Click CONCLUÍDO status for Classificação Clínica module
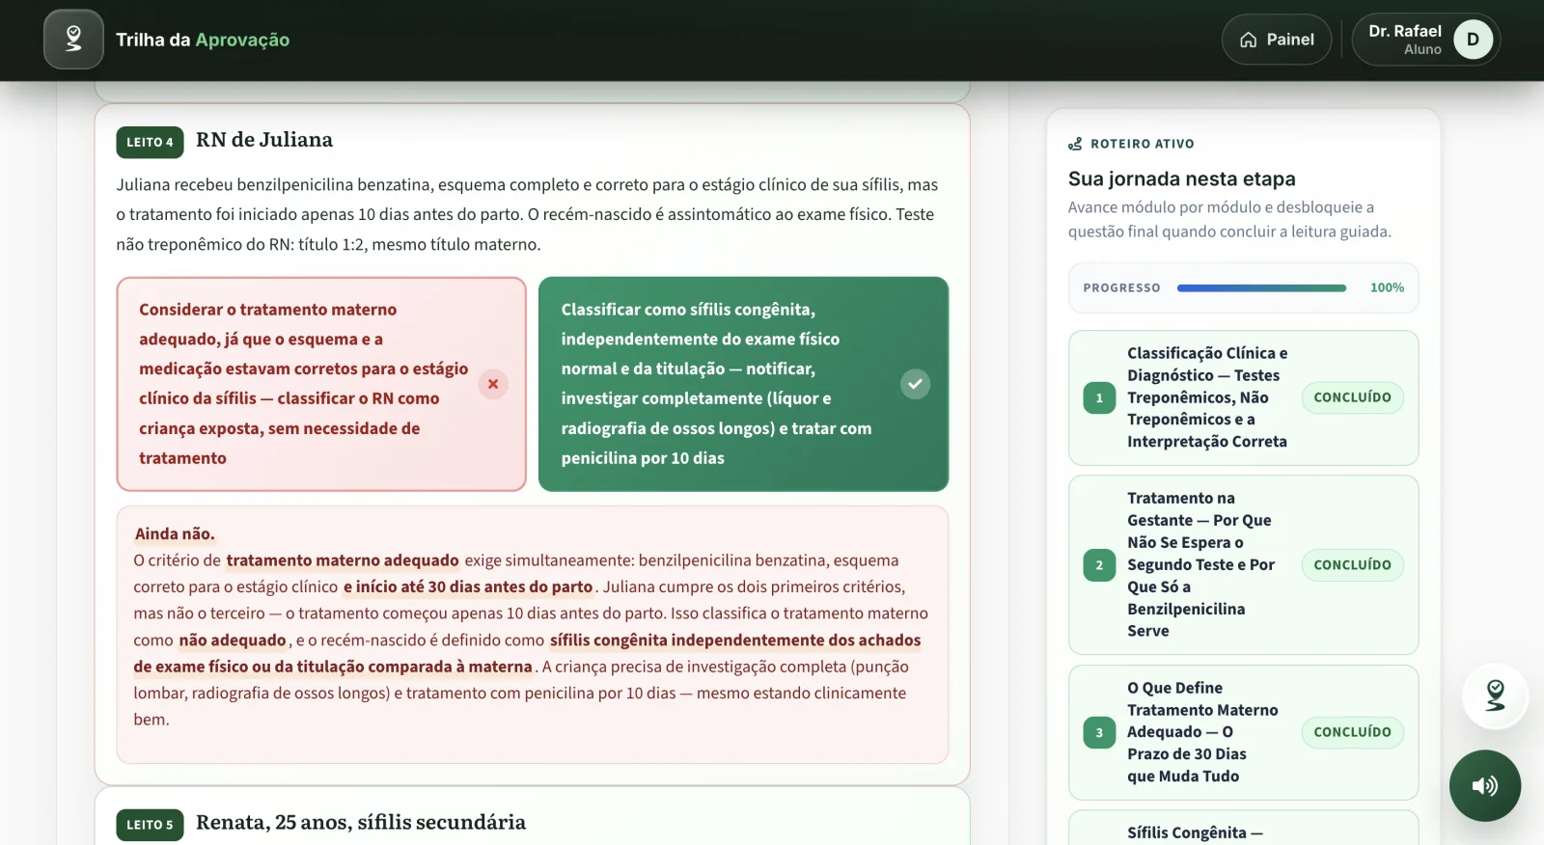Screen dimensions: 1544x845 pyautogui.click(x=1352, y=397)
